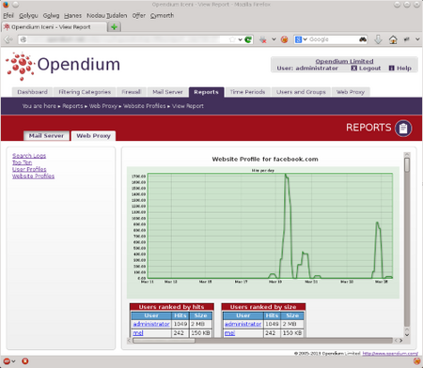Open dropdown beside bottom-left status icon
The height and width of the screenshot is (368, 423).
coord(13,361)
